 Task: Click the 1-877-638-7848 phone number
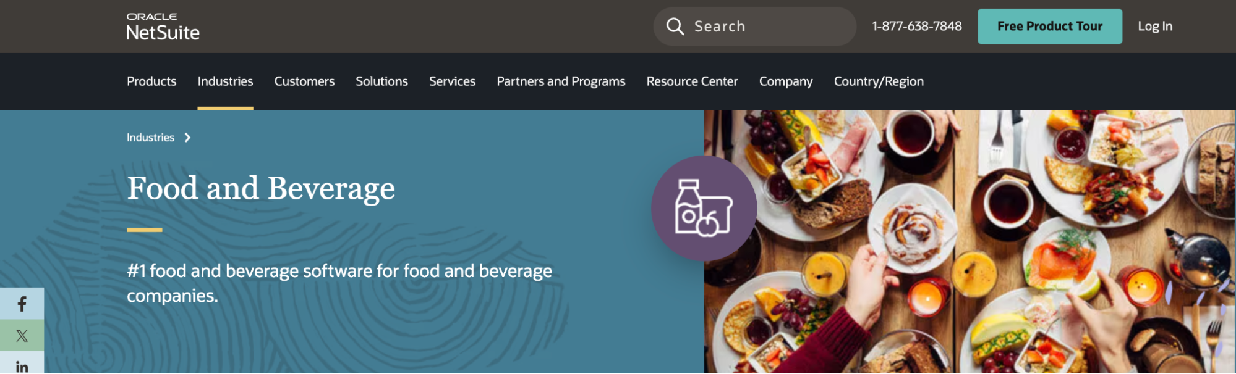[917, 26]
